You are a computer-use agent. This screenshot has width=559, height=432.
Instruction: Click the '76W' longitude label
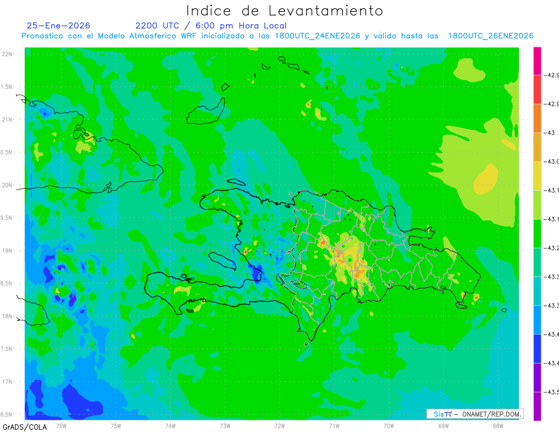pyautogui.click(x=61, y=425)
